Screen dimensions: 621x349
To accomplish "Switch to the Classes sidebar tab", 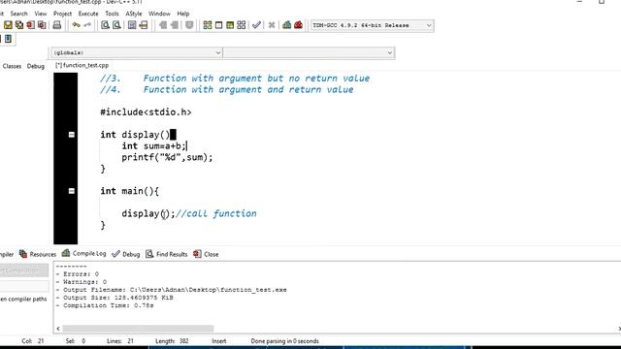I will (x=12, y=66).
